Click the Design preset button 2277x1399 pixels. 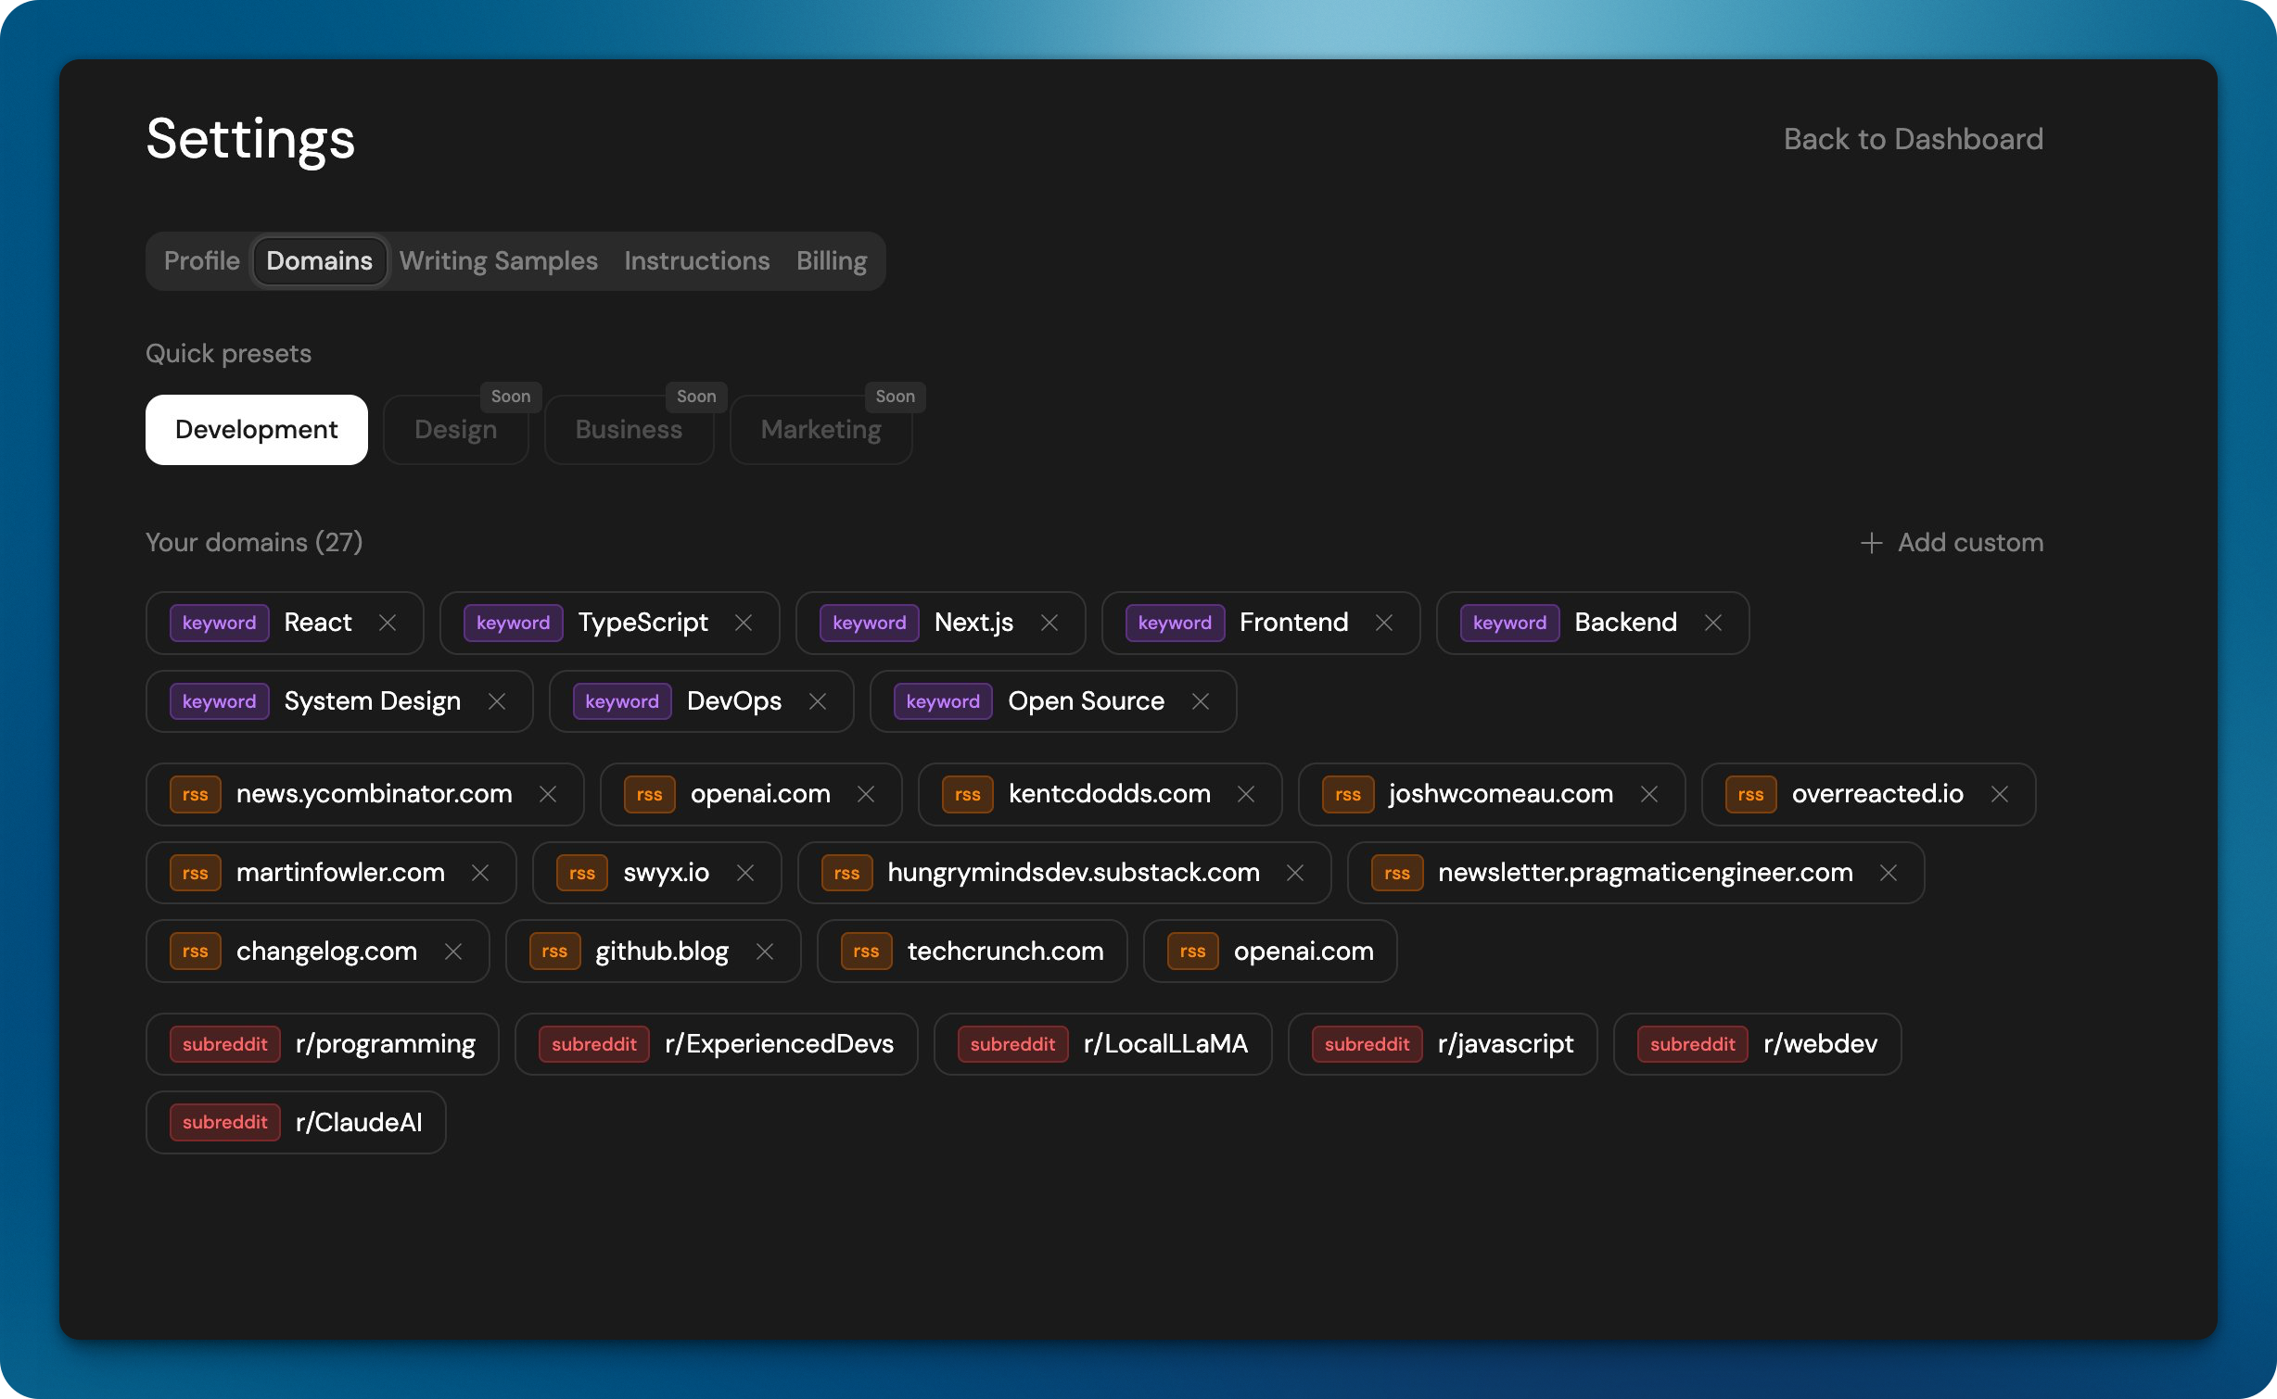[x=455, y=430]
